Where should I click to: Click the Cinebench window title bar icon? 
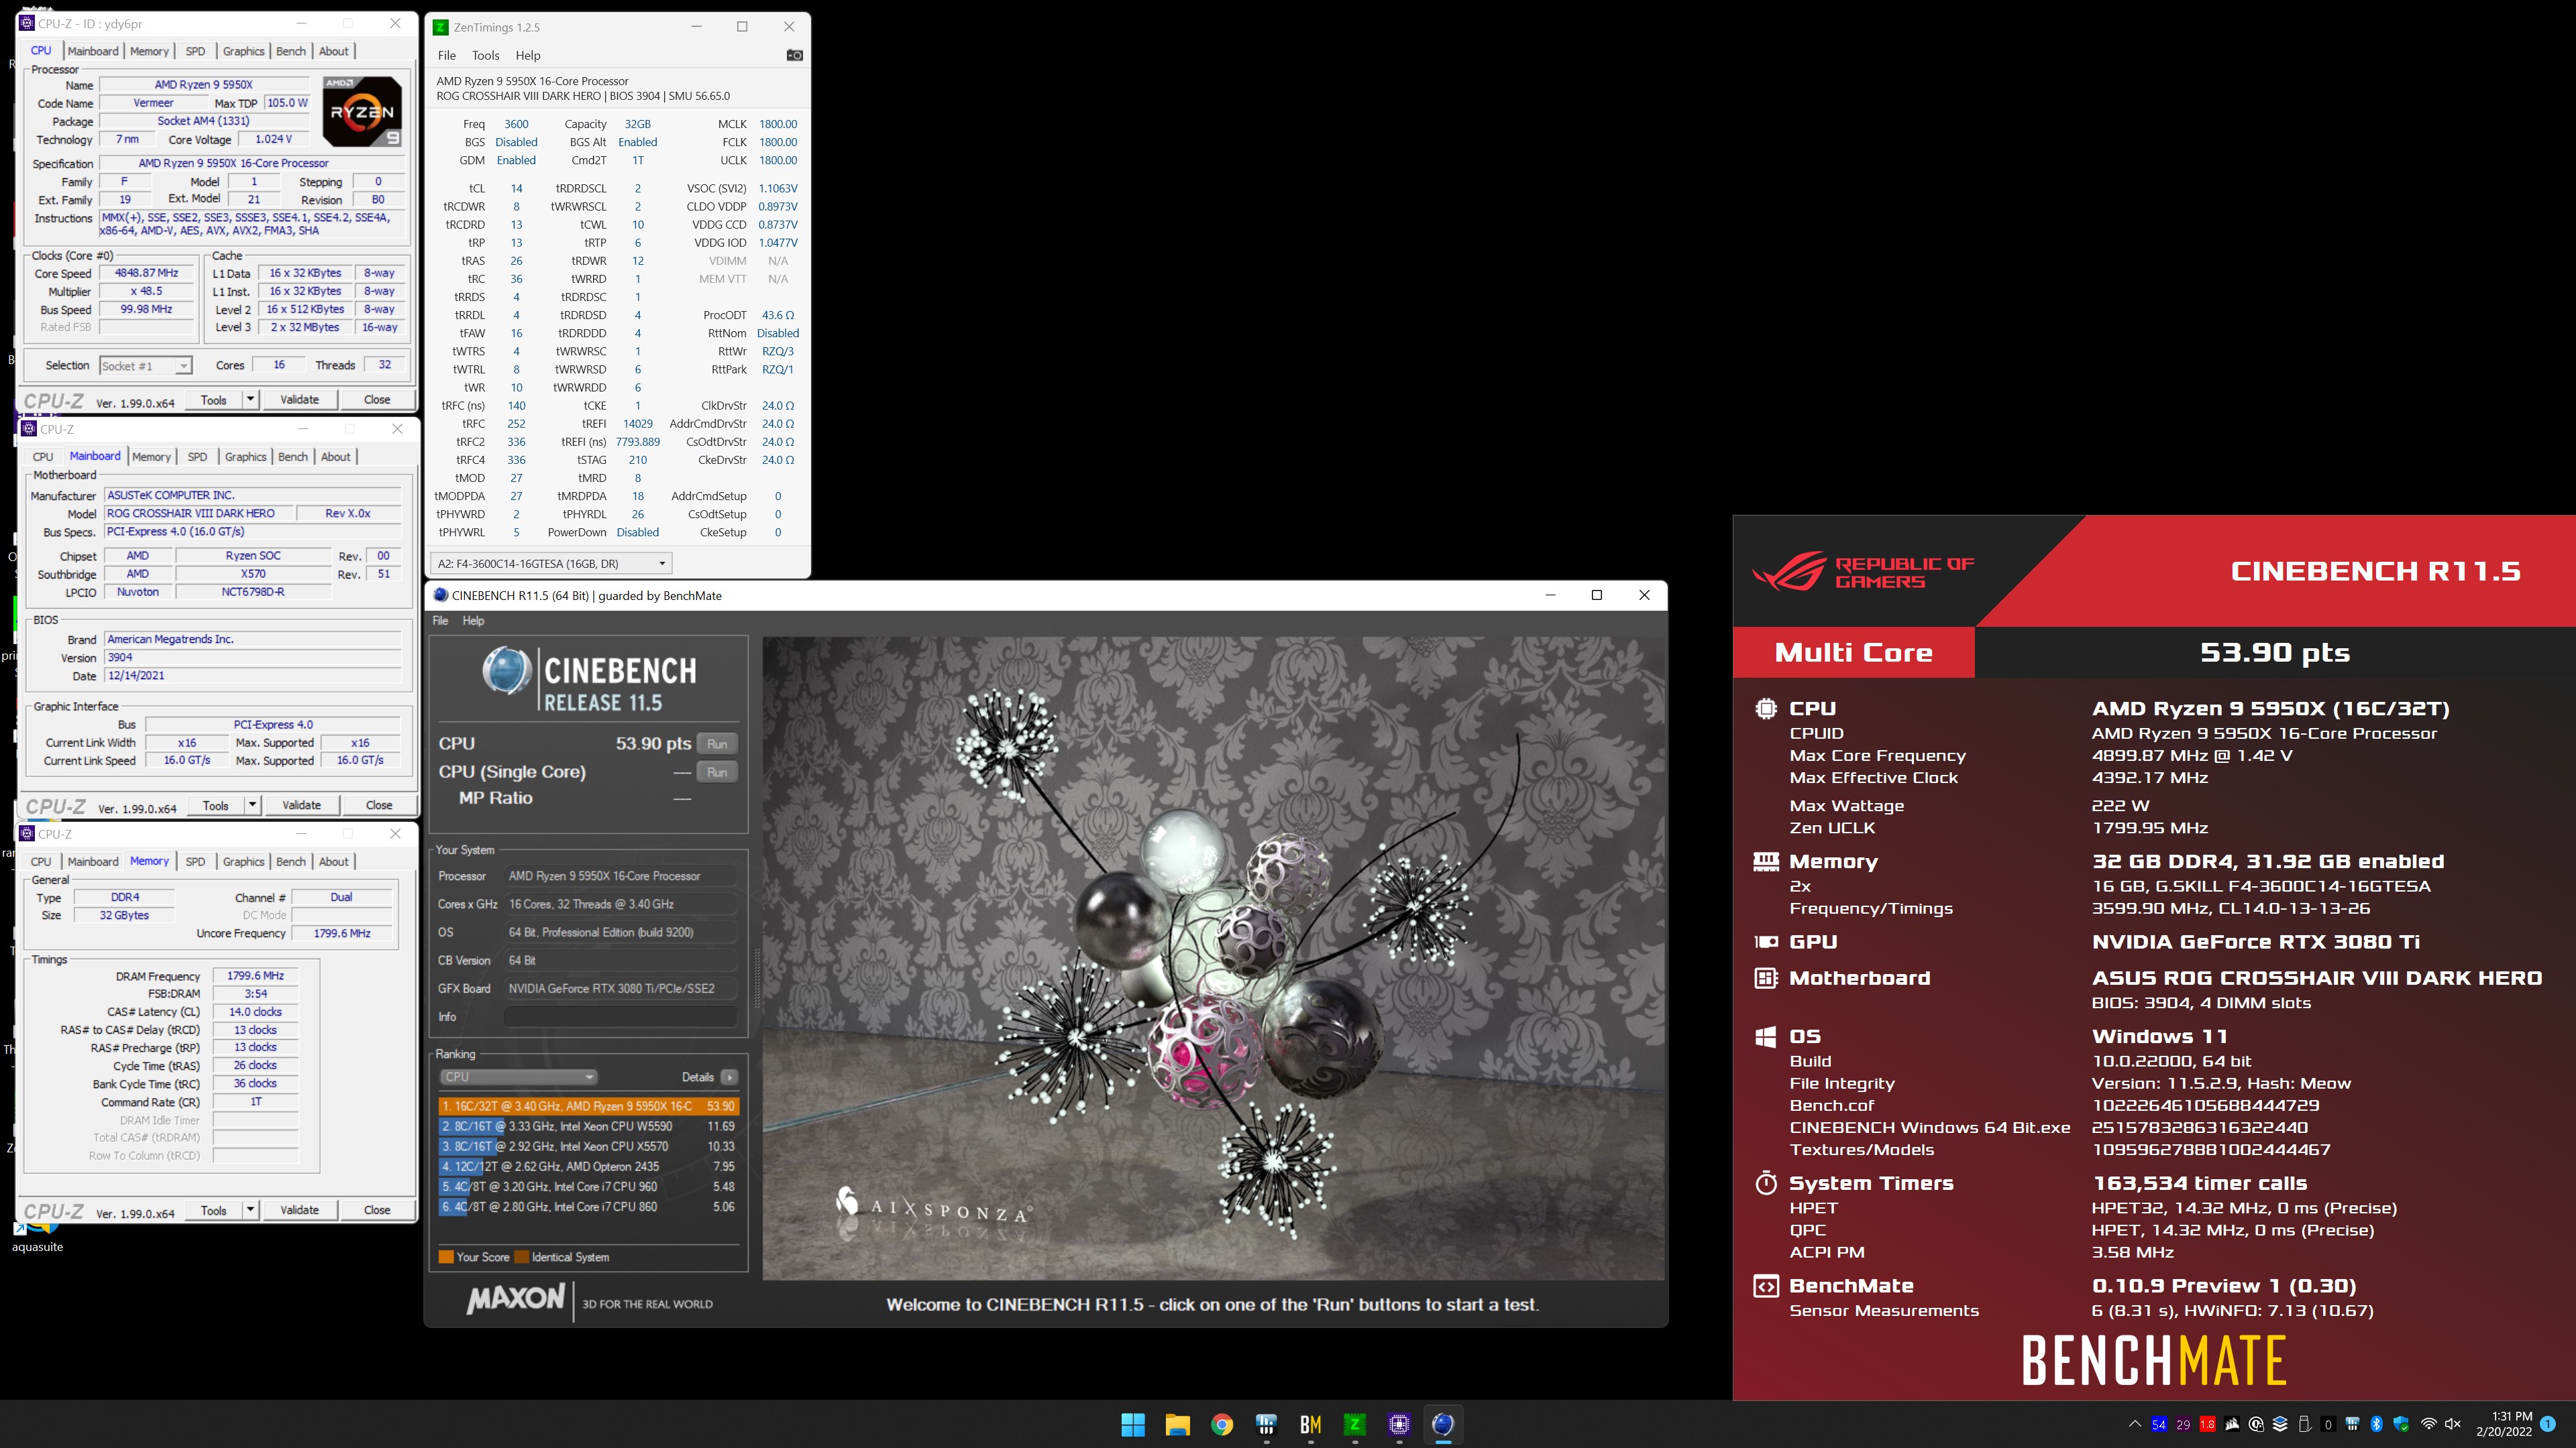pyautogui.click(x=440, y=595)
